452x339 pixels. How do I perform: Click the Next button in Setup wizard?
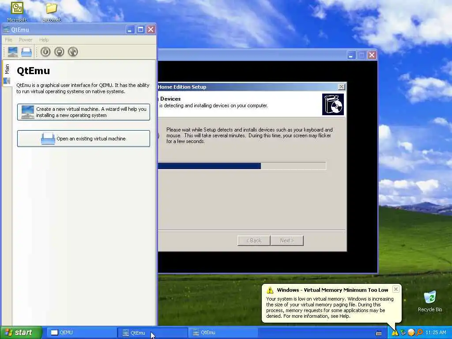click(x=287, y=241)
